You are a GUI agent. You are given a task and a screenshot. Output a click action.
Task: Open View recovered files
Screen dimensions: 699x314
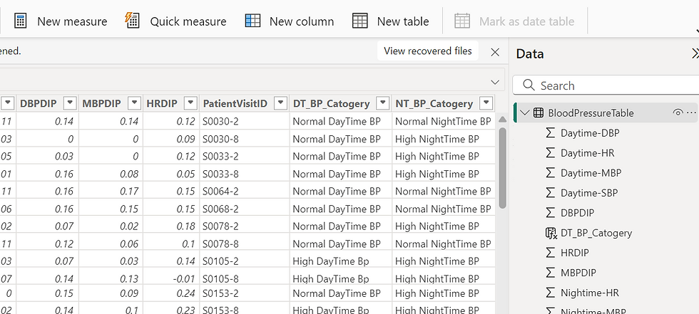pos(427,51)
